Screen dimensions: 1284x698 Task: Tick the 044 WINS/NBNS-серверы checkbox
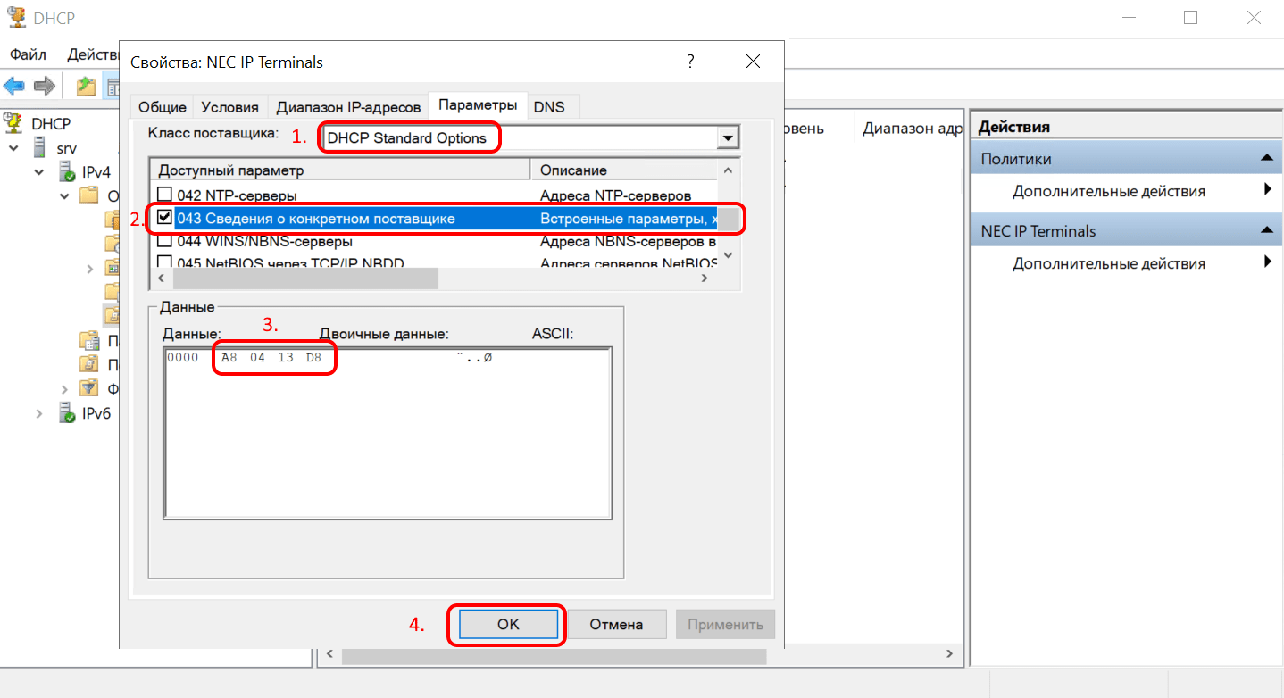pos(164,241)
